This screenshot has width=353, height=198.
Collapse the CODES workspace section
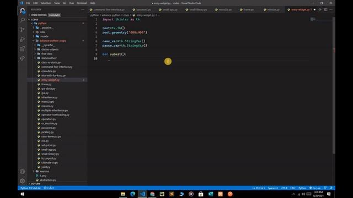tap(34, 20)
